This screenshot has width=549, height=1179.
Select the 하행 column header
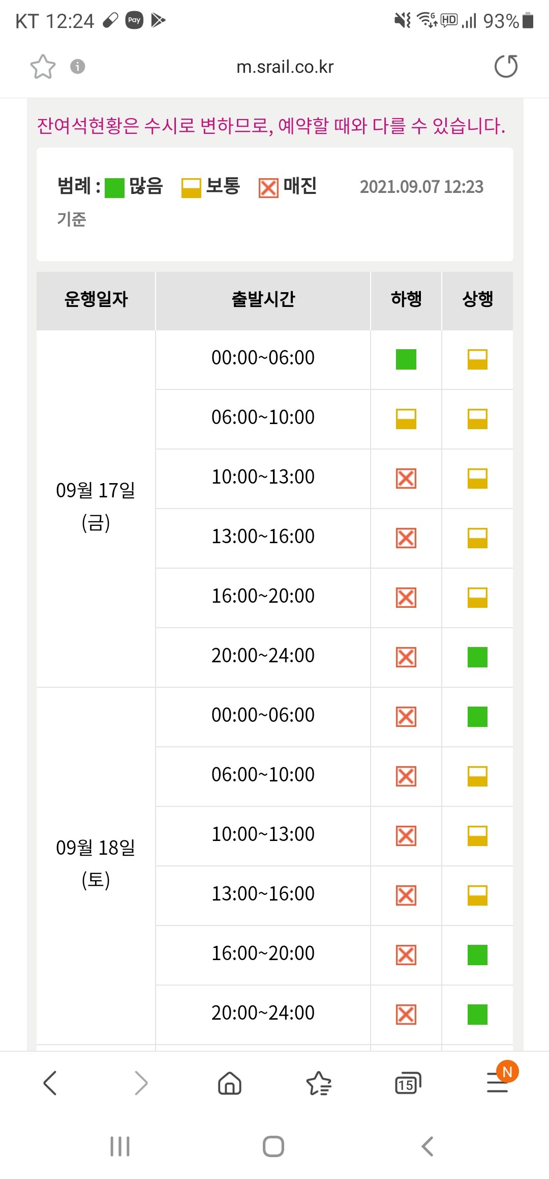point(406,299)
